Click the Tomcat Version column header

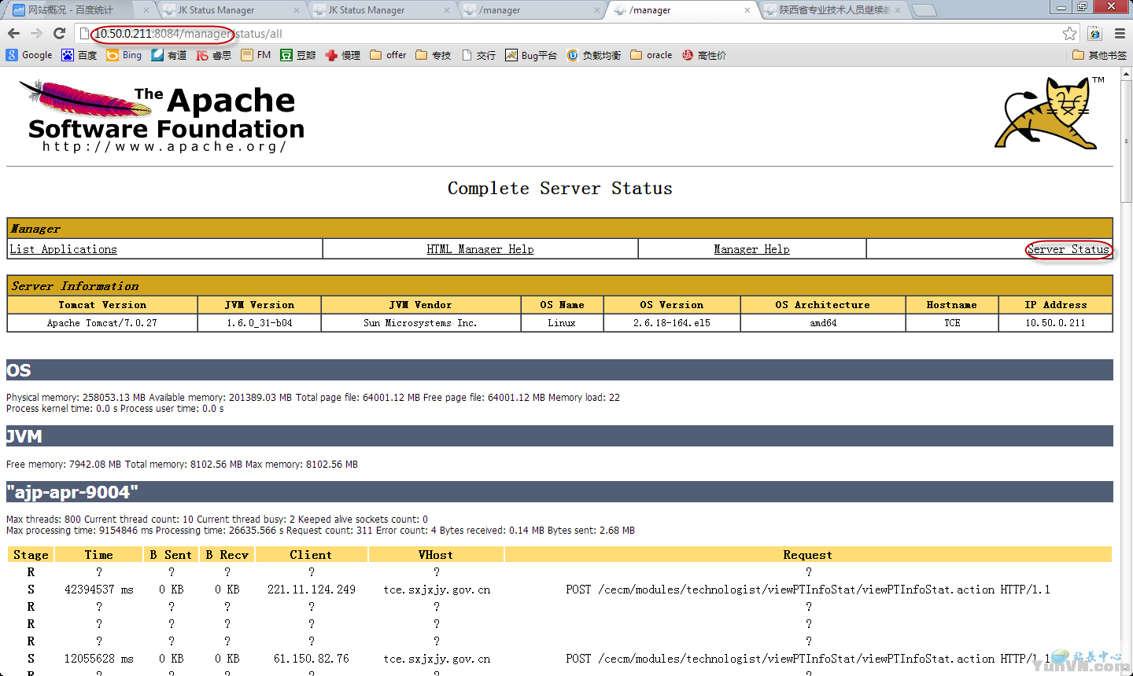(x=102, y=305)
